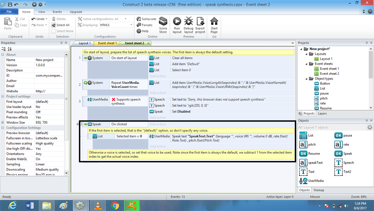Screen dimensions: 374x211
Task: Collapse the Project settings section
Action: (3, 96)
